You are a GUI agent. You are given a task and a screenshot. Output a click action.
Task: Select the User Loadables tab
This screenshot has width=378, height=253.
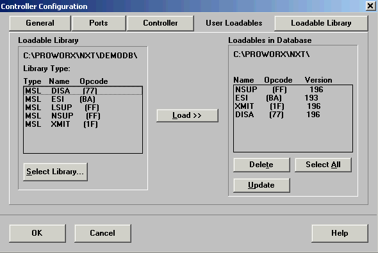click(234, 23)
